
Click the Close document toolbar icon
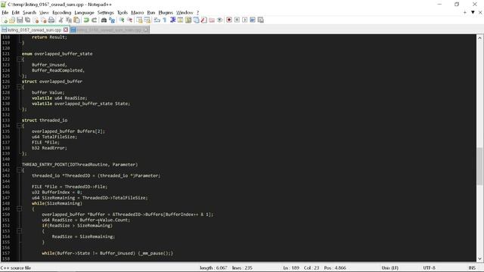tap(36, 20)
